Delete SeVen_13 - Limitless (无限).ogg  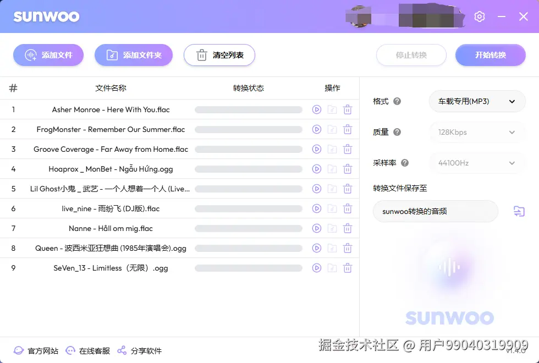point(348,268)
